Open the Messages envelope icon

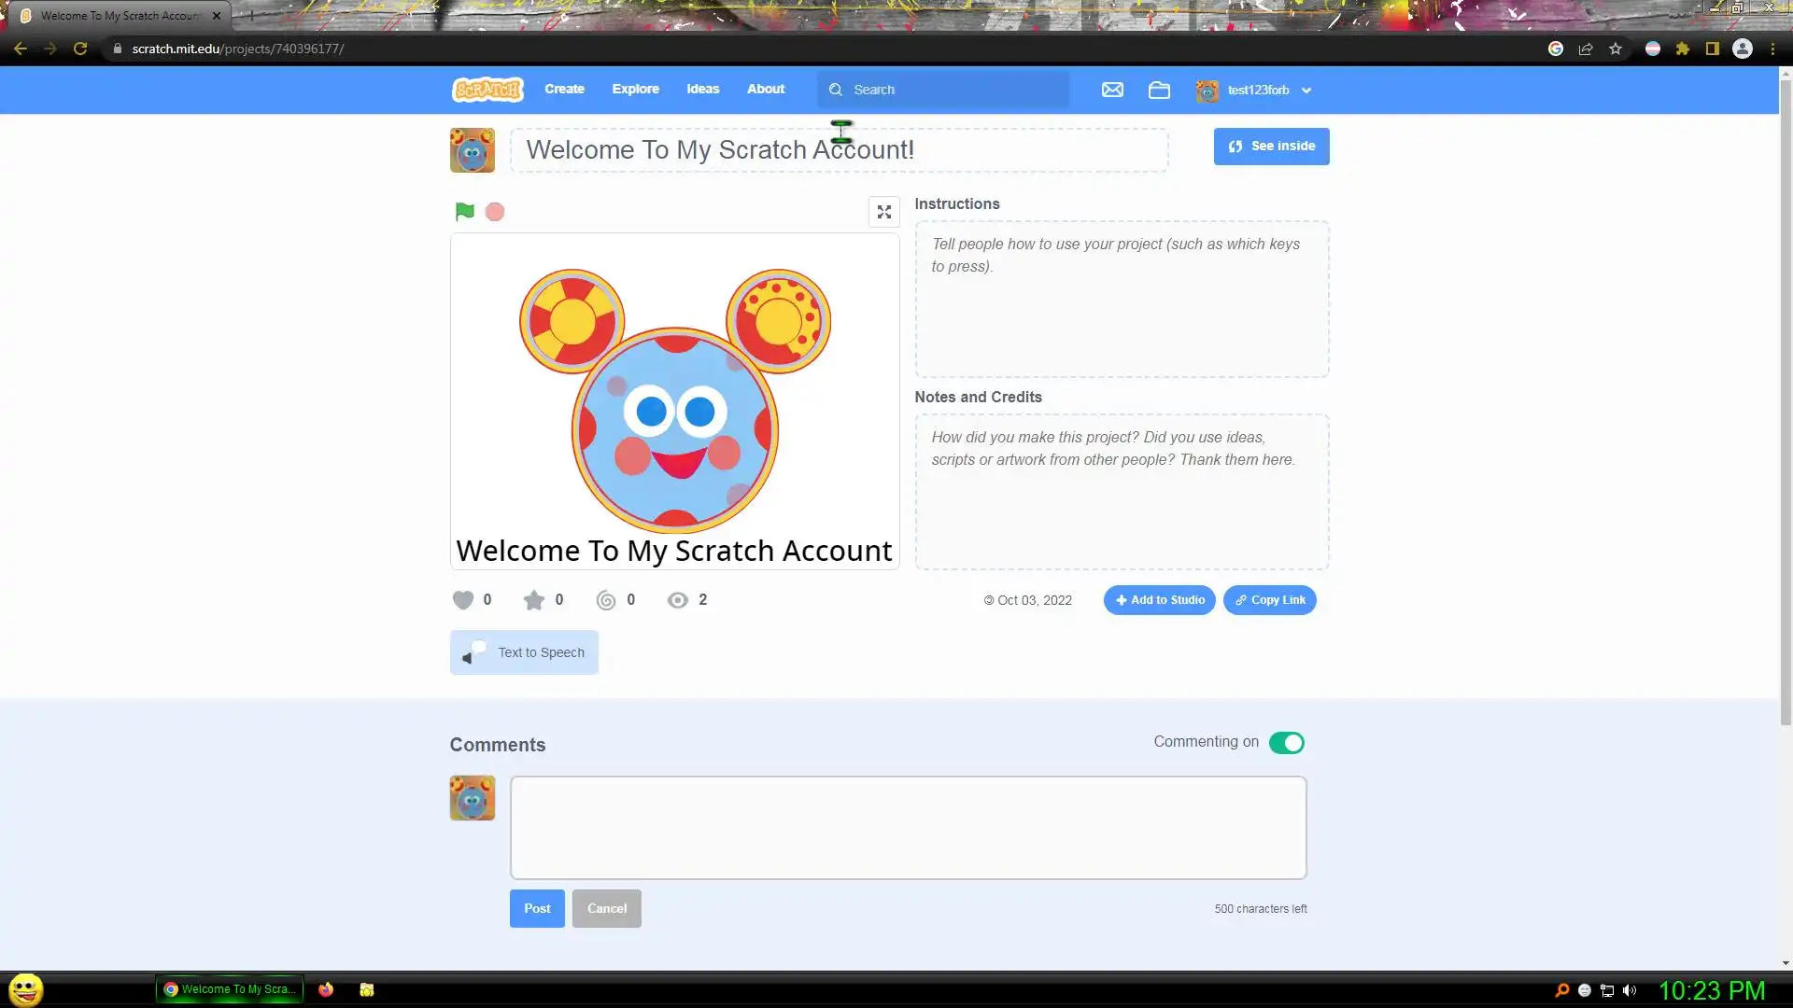1112,90
